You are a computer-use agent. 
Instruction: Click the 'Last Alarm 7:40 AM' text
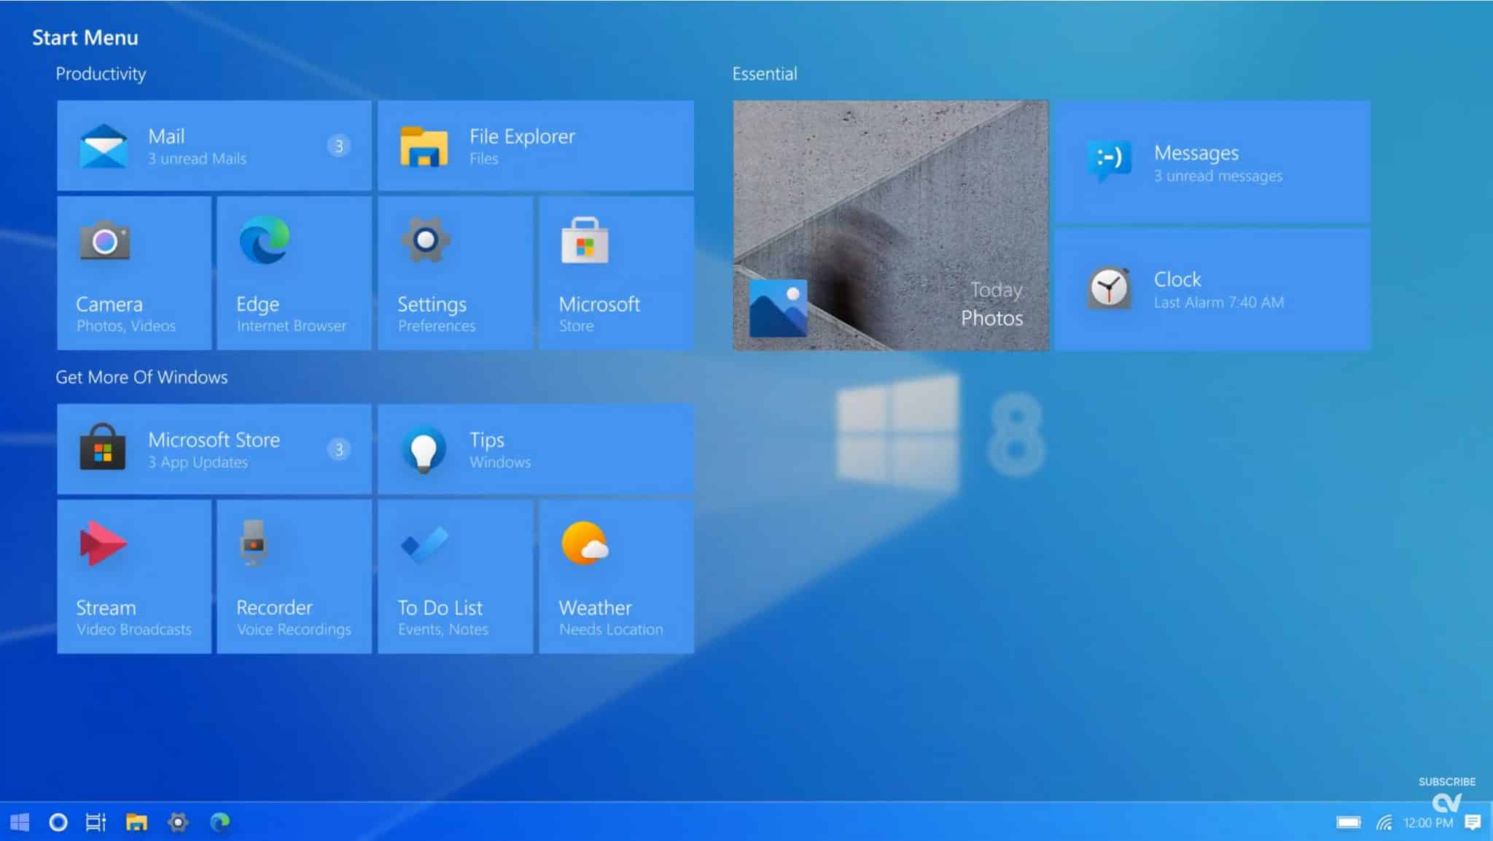pyautogui.click(x=1219, y=302)
